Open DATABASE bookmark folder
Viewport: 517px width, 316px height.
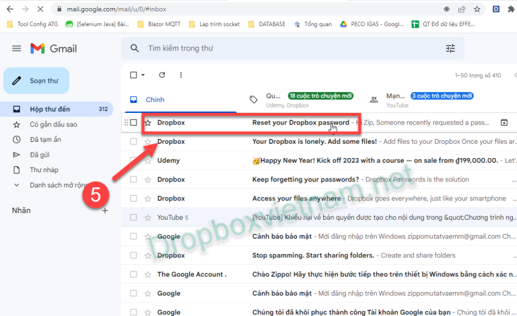(x=267, y=24)
